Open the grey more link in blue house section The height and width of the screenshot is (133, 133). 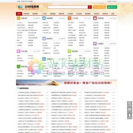62,18
